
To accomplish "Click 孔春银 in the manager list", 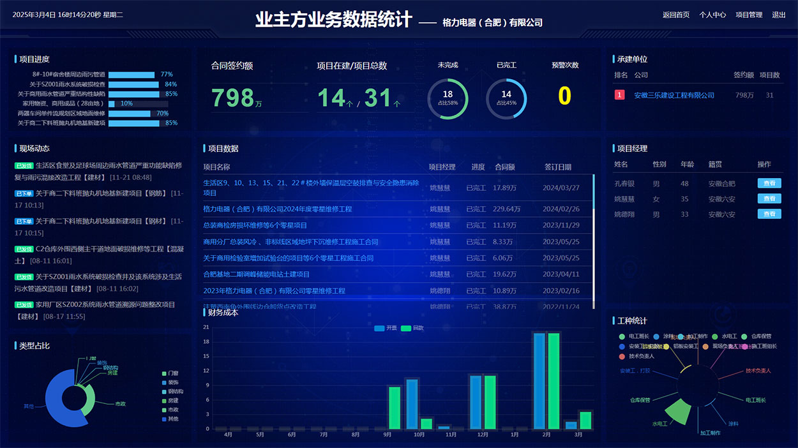I will [624, 184].
